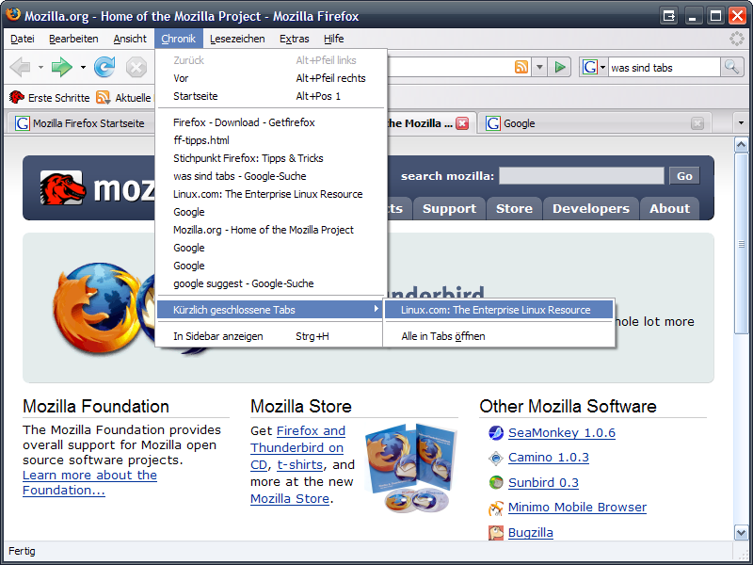Open the Datei menu
Image resolution: width=753 pixels, height=565 pixels.
click(22, 39)
